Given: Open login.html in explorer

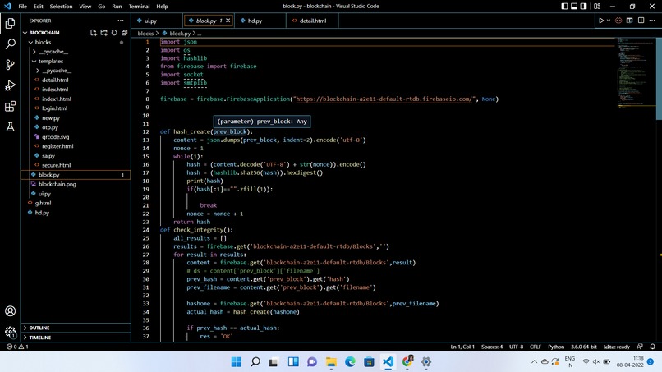Looking at the screenshot, I should pos(54,108).
